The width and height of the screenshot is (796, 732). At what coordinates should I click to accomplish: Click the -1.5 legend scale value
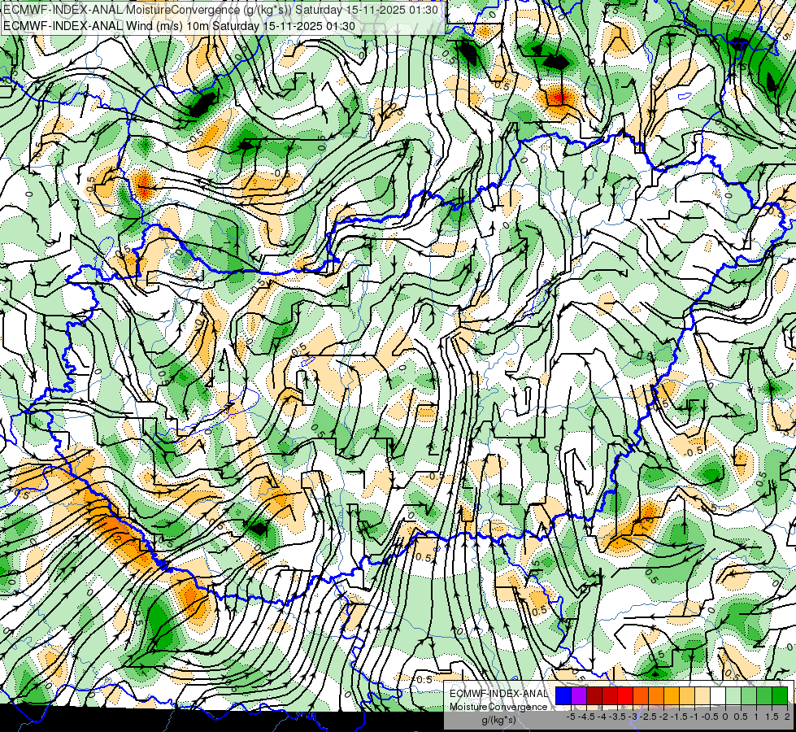pyautogui.click(x=679, y=717)
